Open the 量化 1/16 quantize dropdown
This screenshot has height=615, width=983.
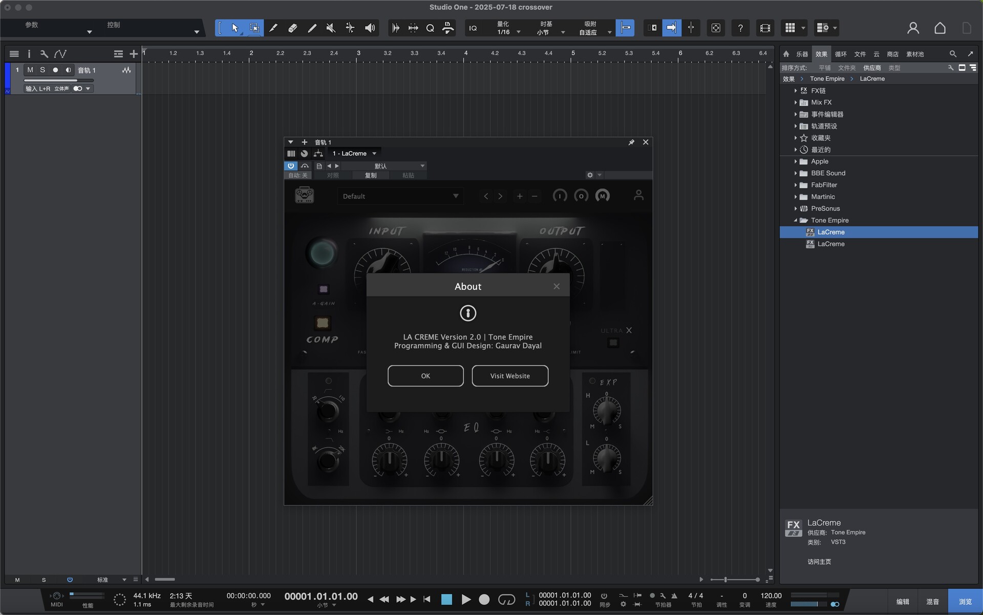point(508,28)
